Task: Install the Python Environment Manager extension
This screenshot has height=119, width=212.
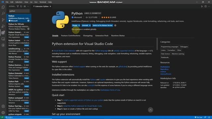Action: click(26, 70)
